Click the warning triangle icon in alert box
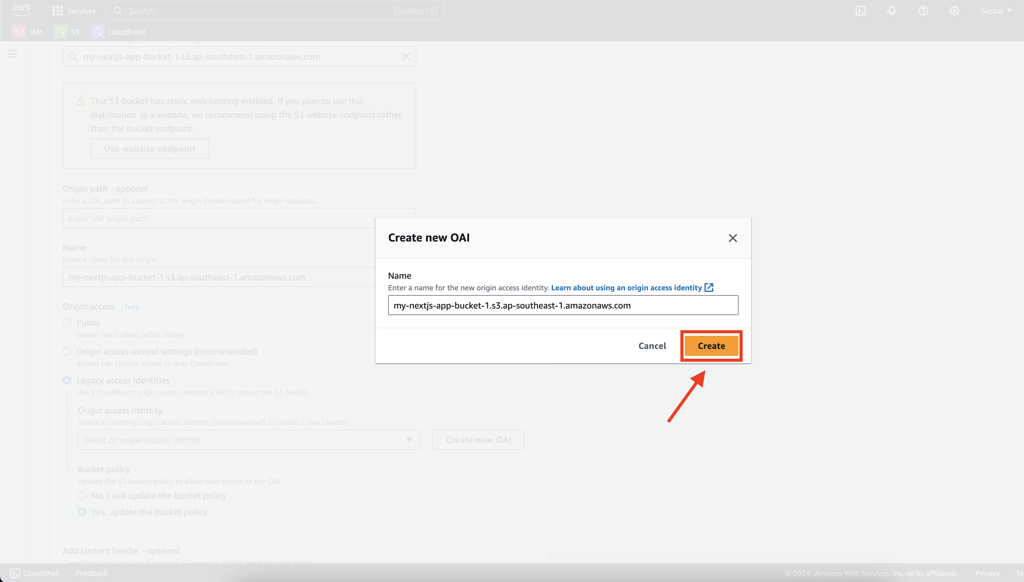This screenshot has height=582, width=1024. (81, 101)
